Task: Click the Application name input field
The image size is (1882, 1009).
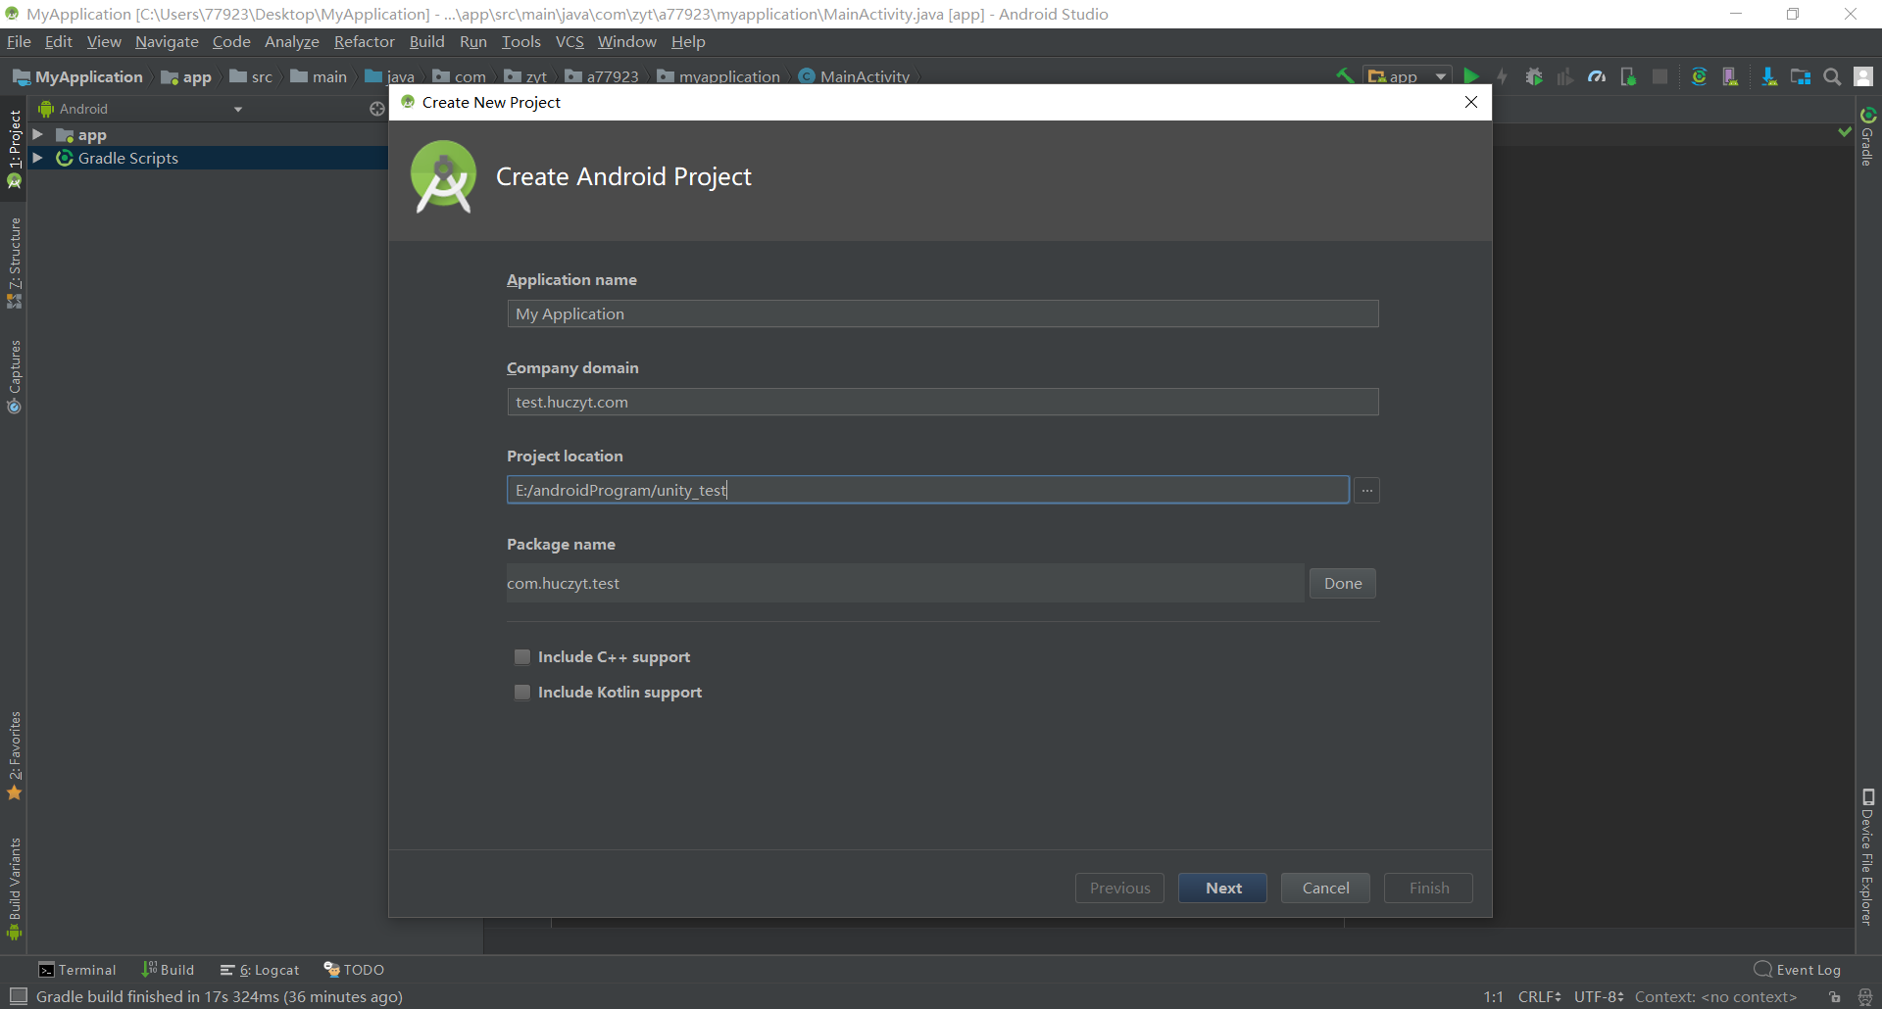Action: click(x=943, y=313)
